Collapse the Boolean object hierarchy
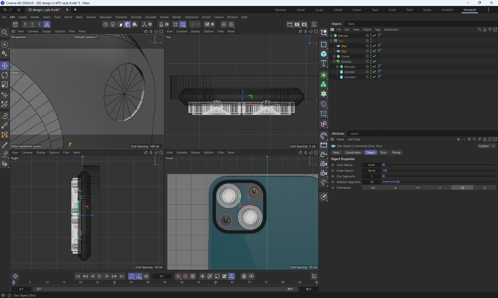This screenshot has height=298, width=498. coord(334,61)
